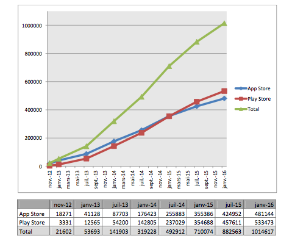Click the 1000000 y-axis label
Viewport: 292px width, 241px height.
point(32,26)
